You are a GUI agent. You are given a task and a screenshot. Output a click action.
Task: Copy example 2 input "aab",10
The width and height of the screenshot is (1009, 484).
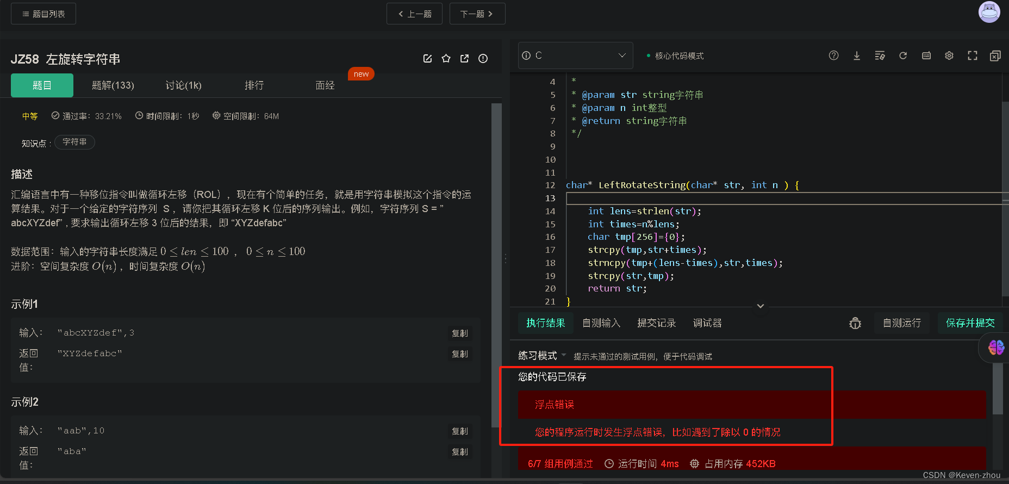tap(460, 431)
